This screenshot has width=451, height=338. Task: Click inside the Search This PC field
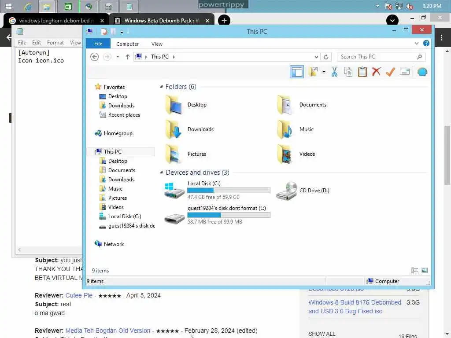click(x=381, y=57)
